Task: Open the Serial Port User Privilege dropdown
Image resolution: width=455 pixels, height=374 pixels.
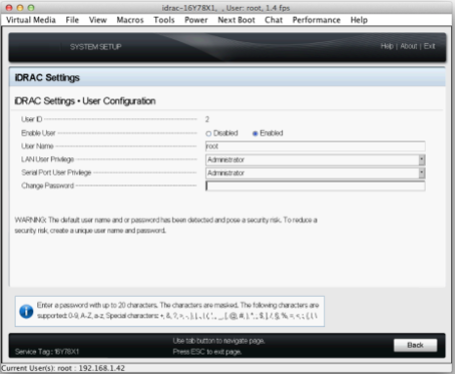Action: tap(315, 173)
